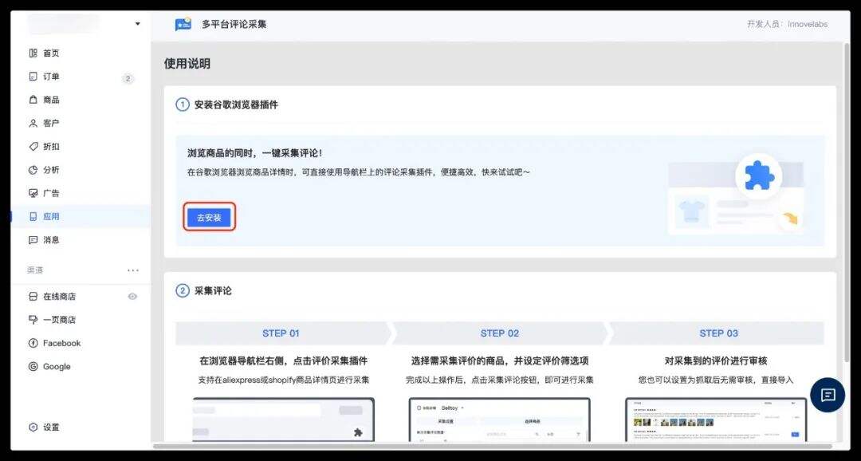Select the 客户 customers icon
Image resolution: width=861 pixels, height=461 pixels.
click(32, 123)
